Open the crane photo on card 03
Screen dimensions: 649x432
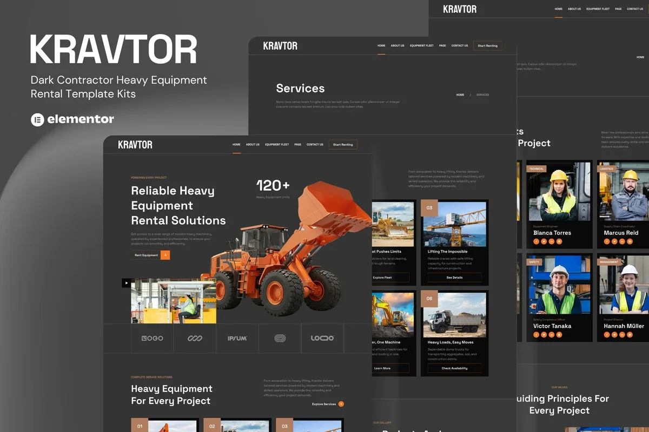point(455,224)
